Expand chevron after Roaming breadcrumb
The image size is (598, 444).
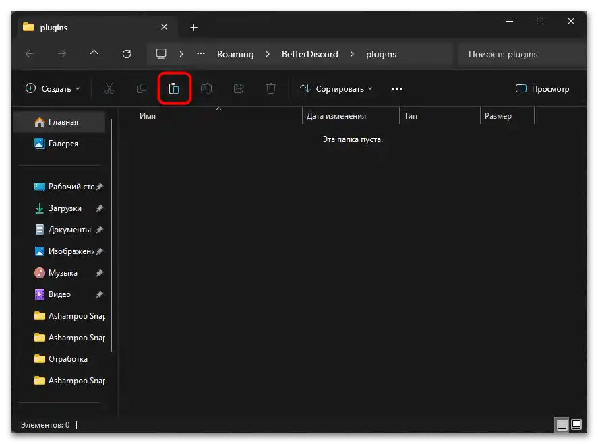tap(268, 54)
